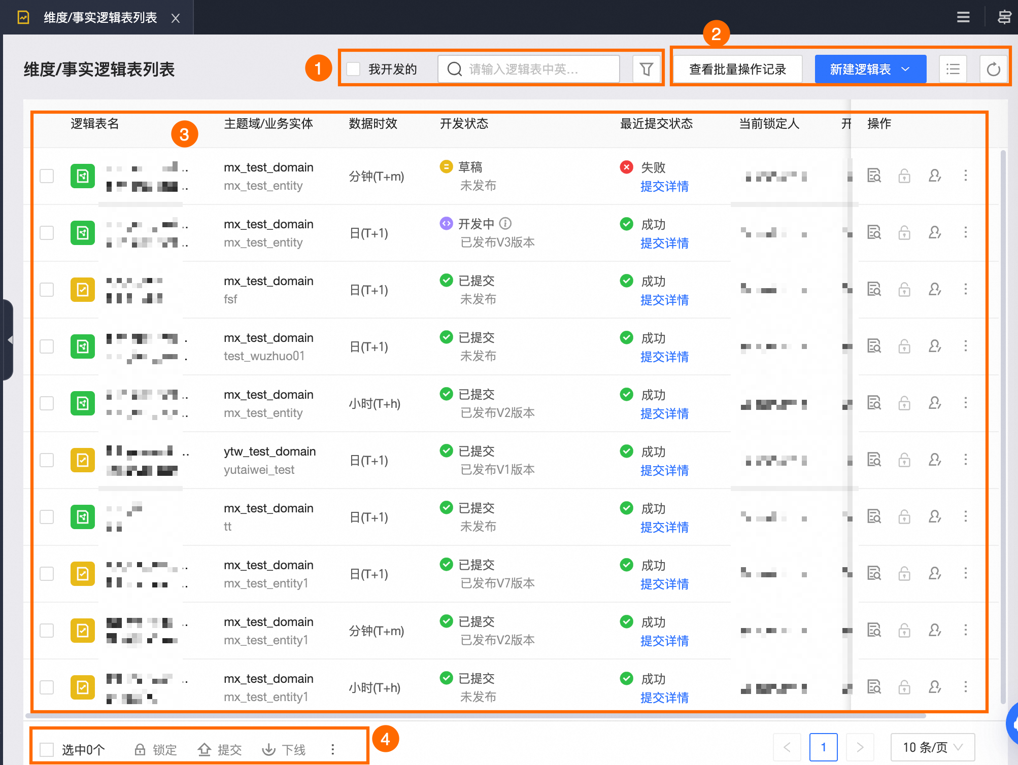Select checkbox of 已发布V7版本 row
The height and width of the screenshot is (765, 1018).
(x=47, y=574)
